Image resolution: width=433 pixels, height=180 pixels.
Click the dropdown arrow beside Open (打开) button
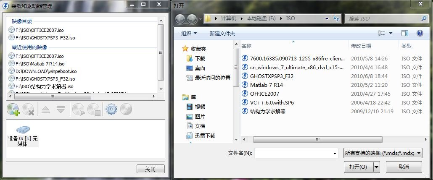pyautogui.click(x=377, y=167)
